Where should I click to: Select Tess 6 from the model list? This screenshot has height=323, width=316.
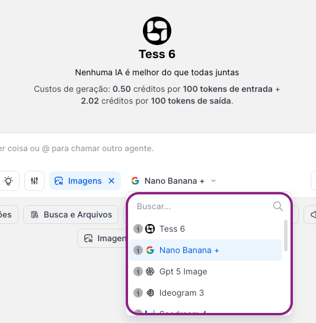206,229
